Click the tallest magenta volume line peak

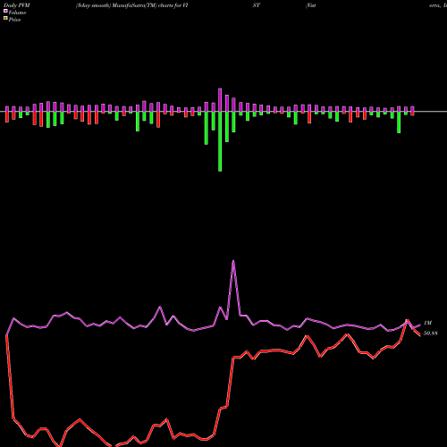[x=233, y=262]
